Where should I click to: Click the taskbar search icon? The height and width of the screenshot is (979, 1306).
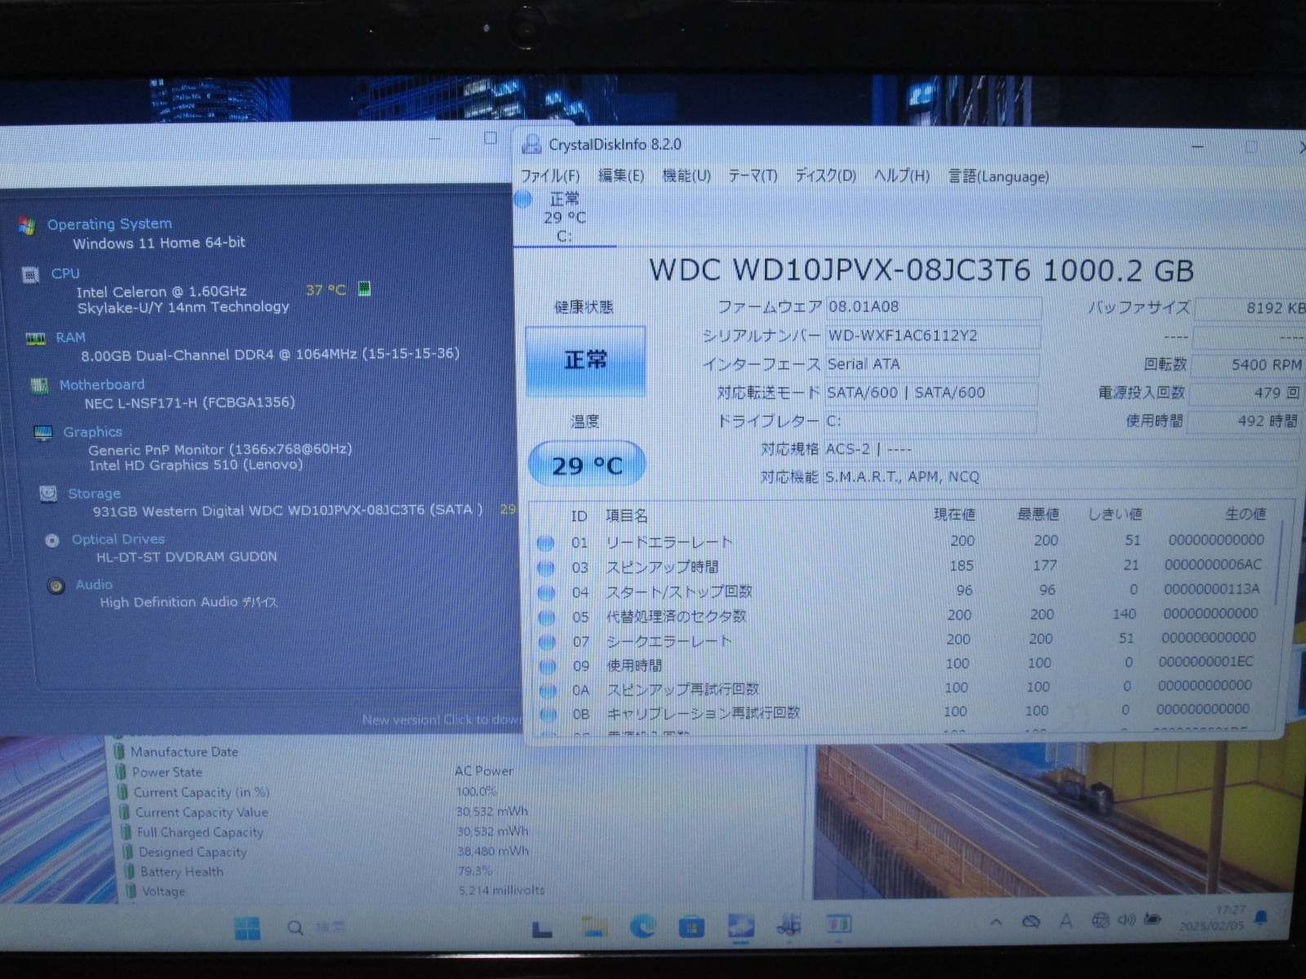[x=295, y=928]
